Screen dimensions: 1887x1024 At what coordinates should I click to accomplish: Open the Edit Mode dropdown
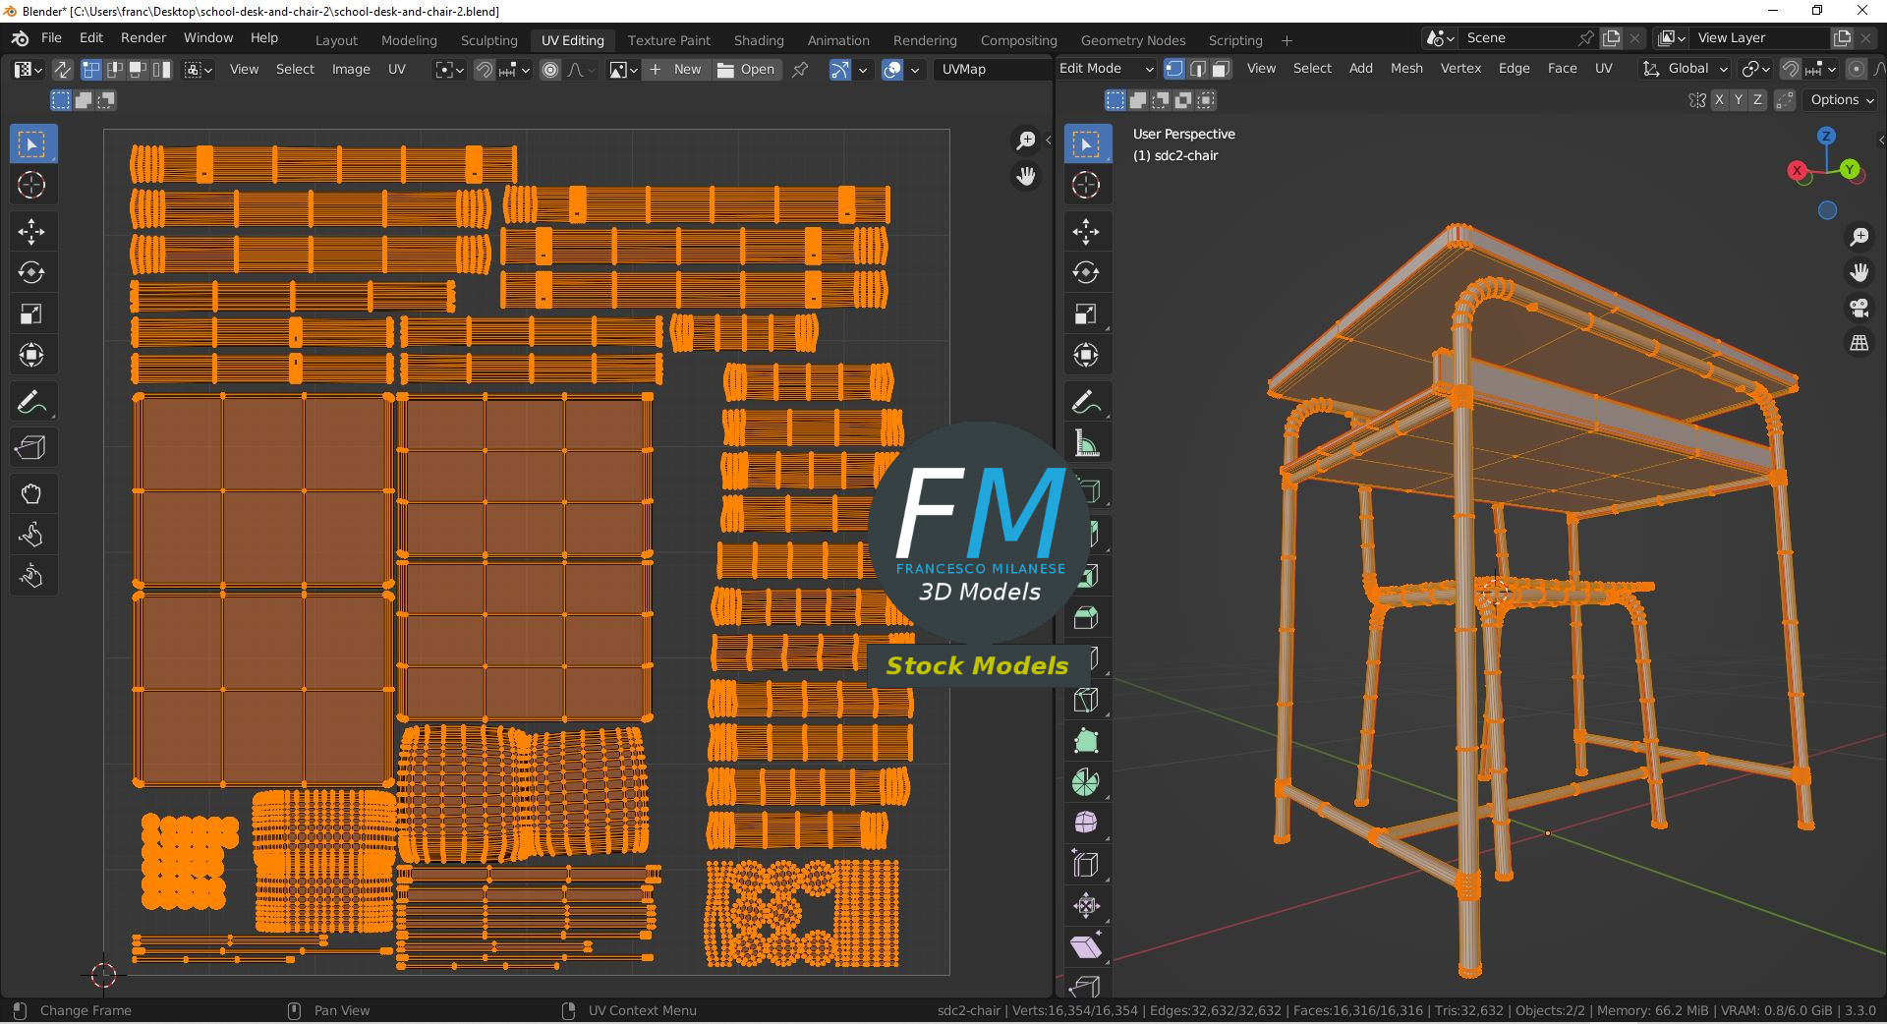[1106, 69]
